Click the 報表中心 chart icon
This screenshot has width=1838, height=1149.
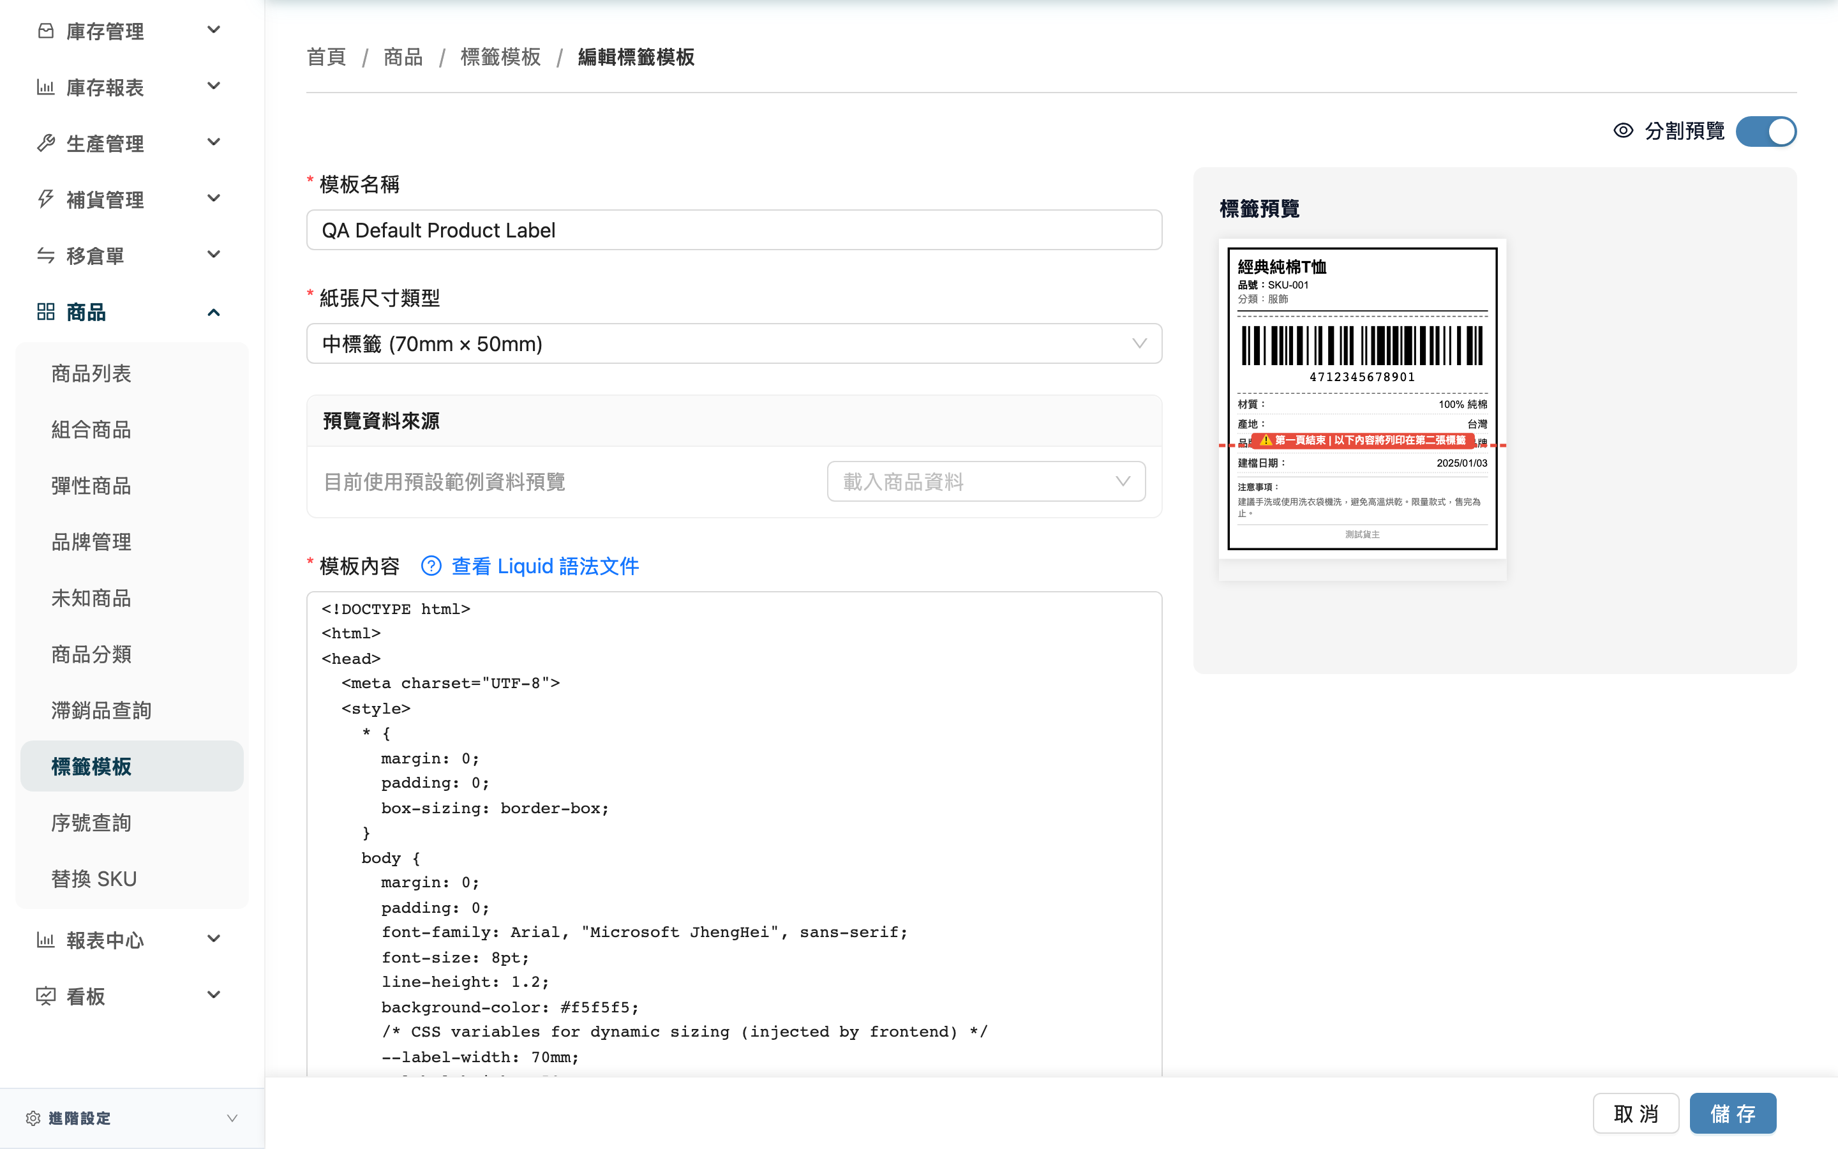tap(45, 940)
